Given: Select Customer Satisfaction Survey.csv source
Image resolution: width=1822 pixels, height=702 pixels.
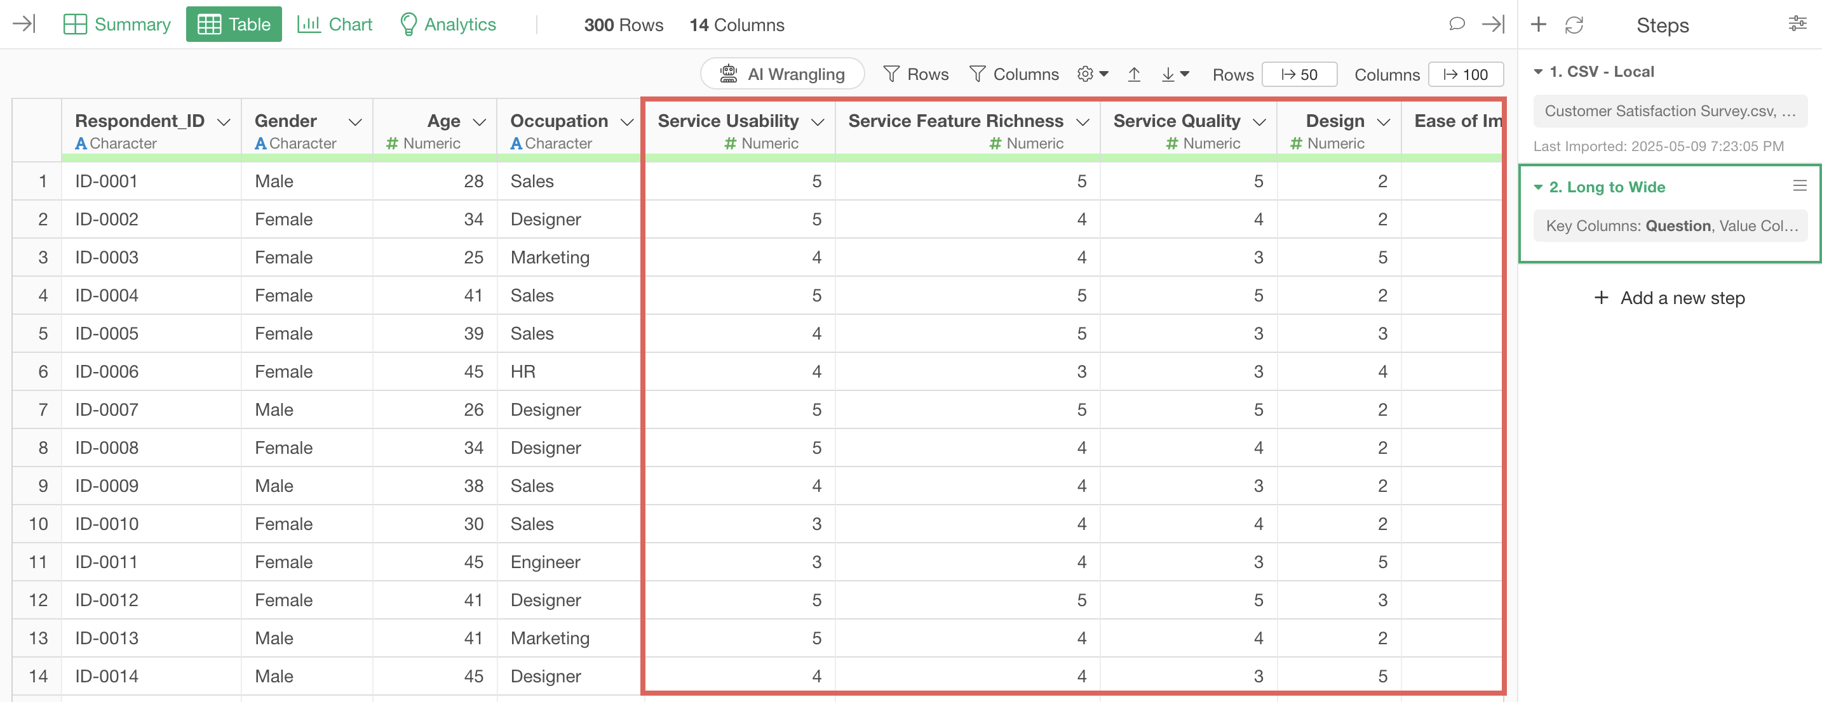Looking at the screenshot, I should 1670,111.
